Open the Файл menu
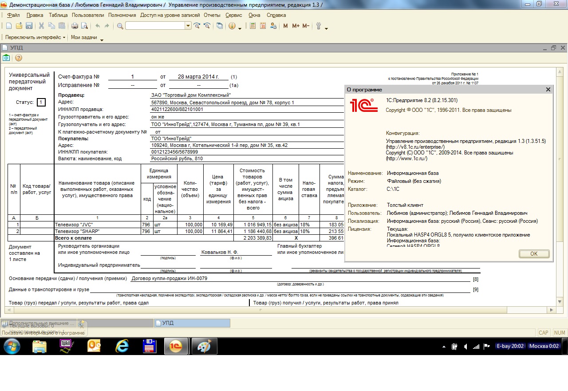The image size is (568, 391). (13, 15)
